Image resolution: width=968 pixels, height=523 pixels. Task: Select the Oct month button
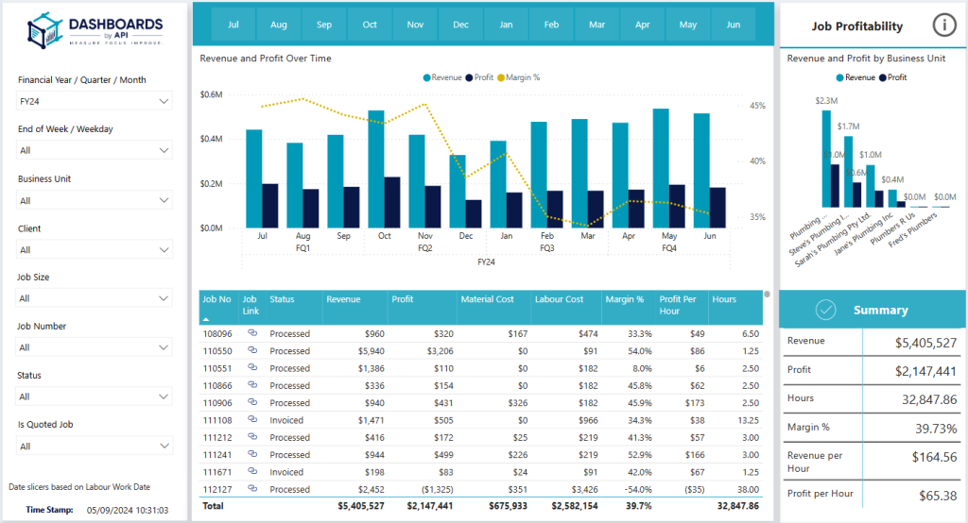pos(370,25)
